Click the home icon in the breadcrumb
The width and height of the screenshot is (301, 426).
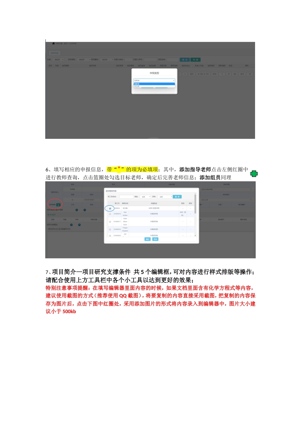(54, 43)
